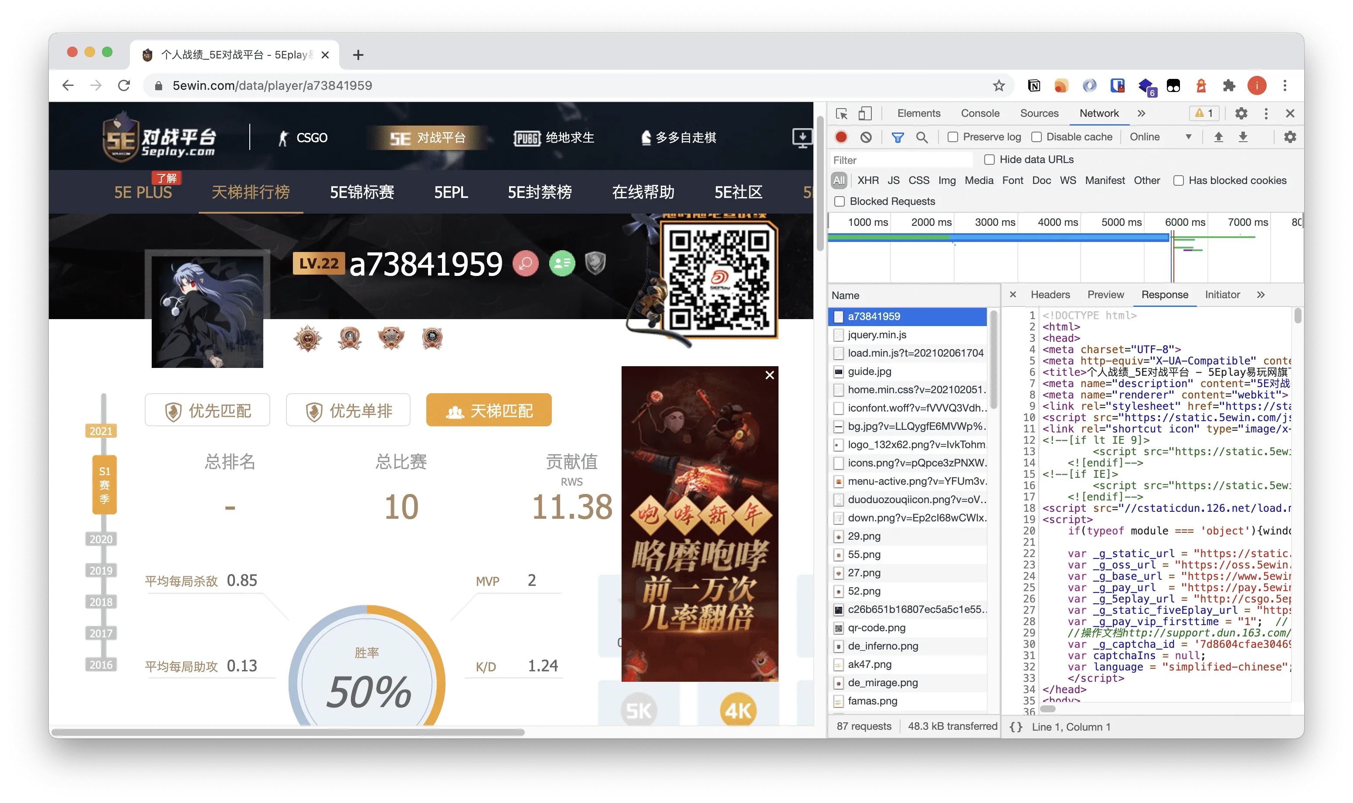Switch to Console panel
The image size is (1353, 803).
click(x=980, y=114)
